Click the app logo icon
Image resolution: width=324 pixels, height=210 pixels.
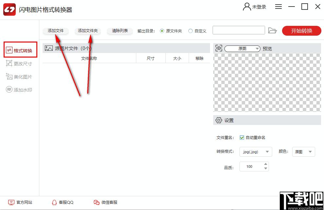[x=9, y=9]
